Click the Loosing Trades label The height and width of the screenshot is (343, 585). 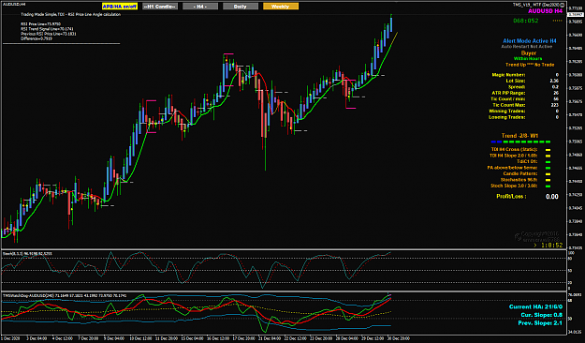point(507,117)
